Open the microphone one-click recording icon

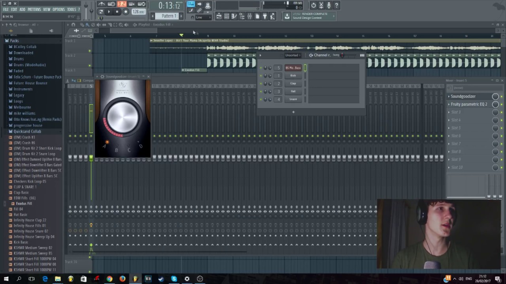pyautogui.click(x=329, y=5)
